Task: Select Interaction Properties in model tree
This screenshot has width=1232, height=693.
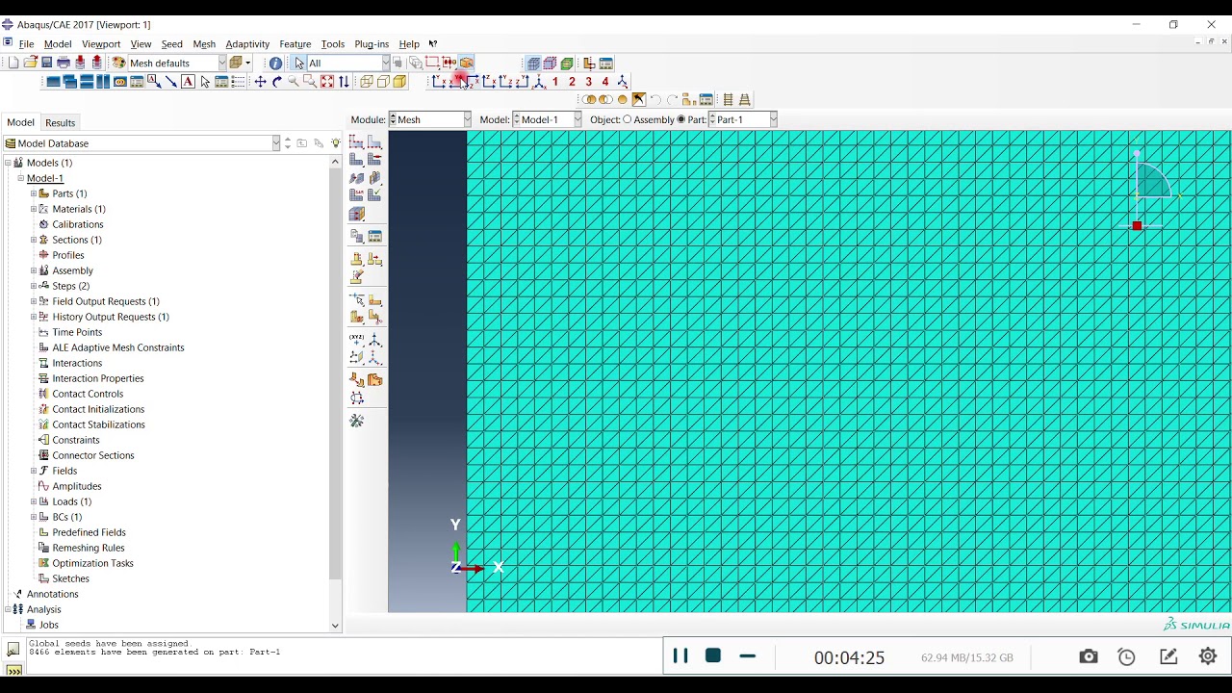Action: click(x=98, y=378)
